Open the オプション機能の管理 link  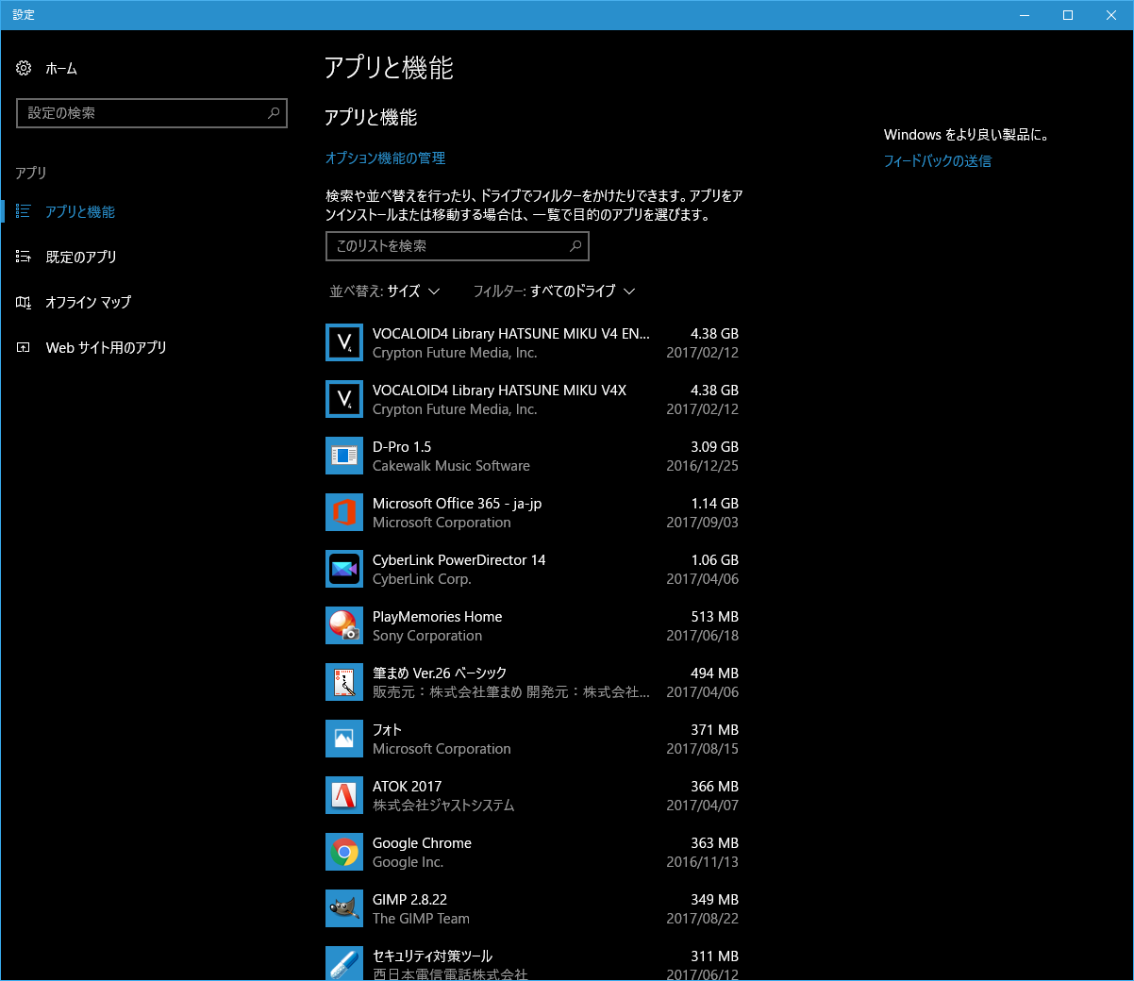(x=385, y=158)
